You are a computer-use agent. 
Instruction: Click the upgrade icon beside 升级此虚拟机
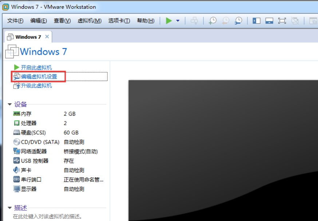click(x=17, y=86)
